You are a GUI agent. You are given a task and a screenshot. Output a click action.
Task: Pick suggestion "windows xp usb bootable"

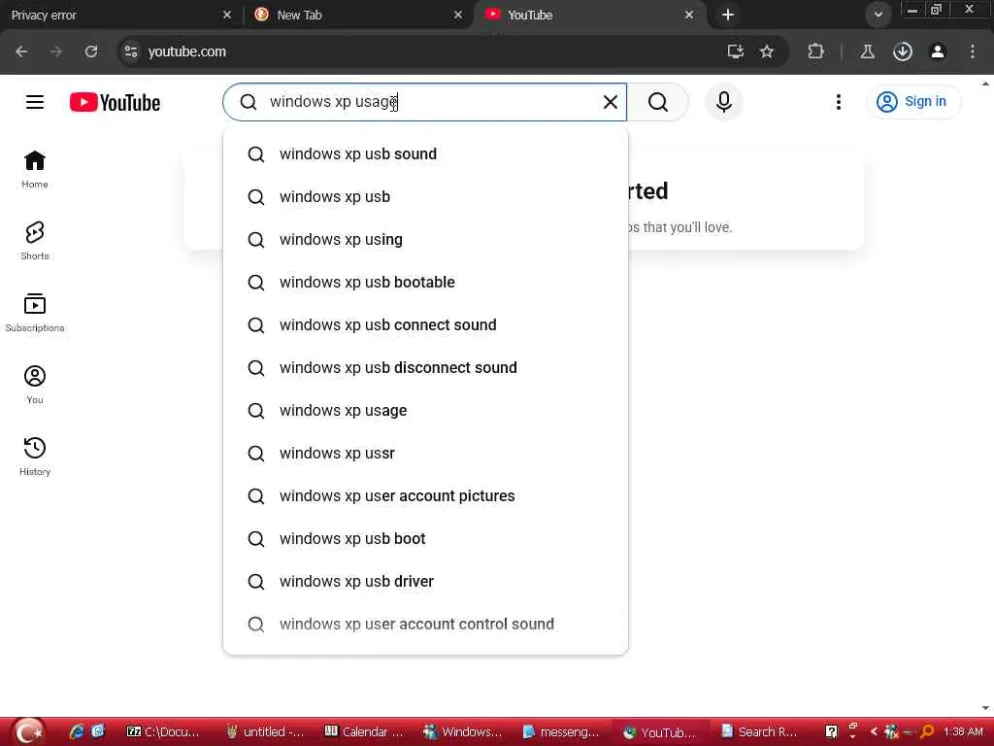pos(425,283)
